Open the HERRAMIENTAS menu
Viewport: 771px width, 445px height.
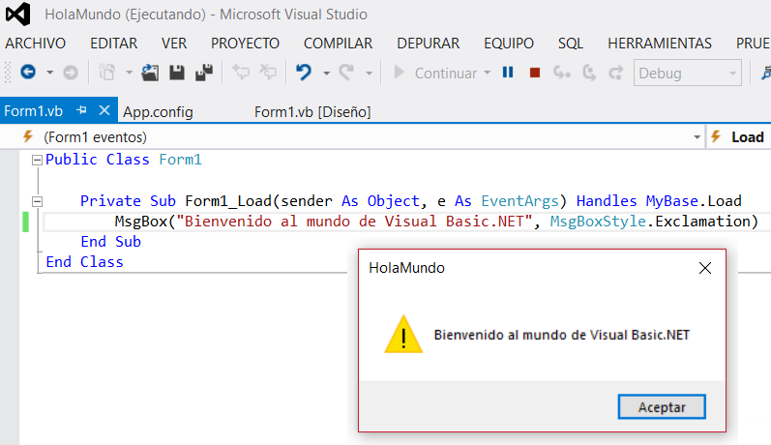pyautogui.click(x=660, y=44)
